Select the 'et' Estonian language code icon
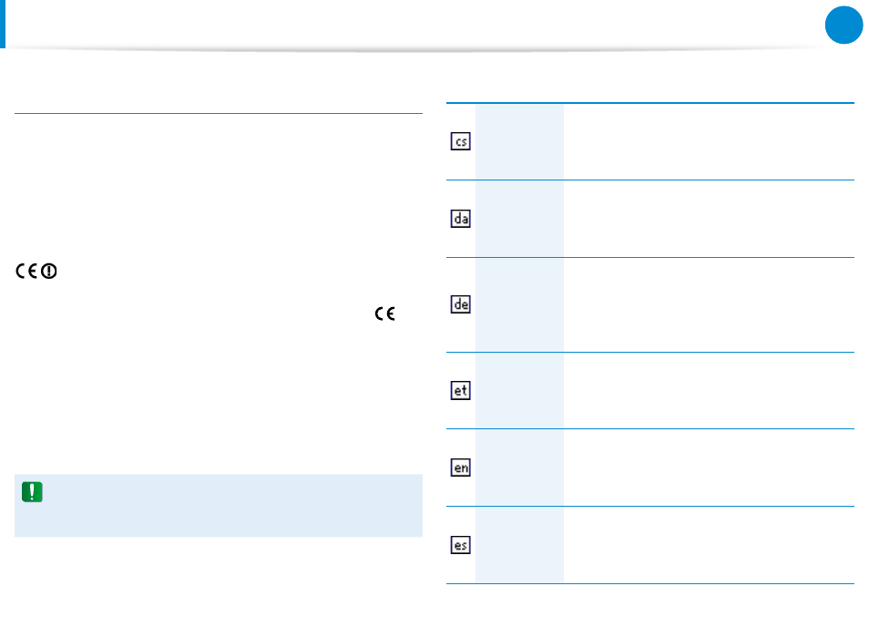 (x=461, y=390)
